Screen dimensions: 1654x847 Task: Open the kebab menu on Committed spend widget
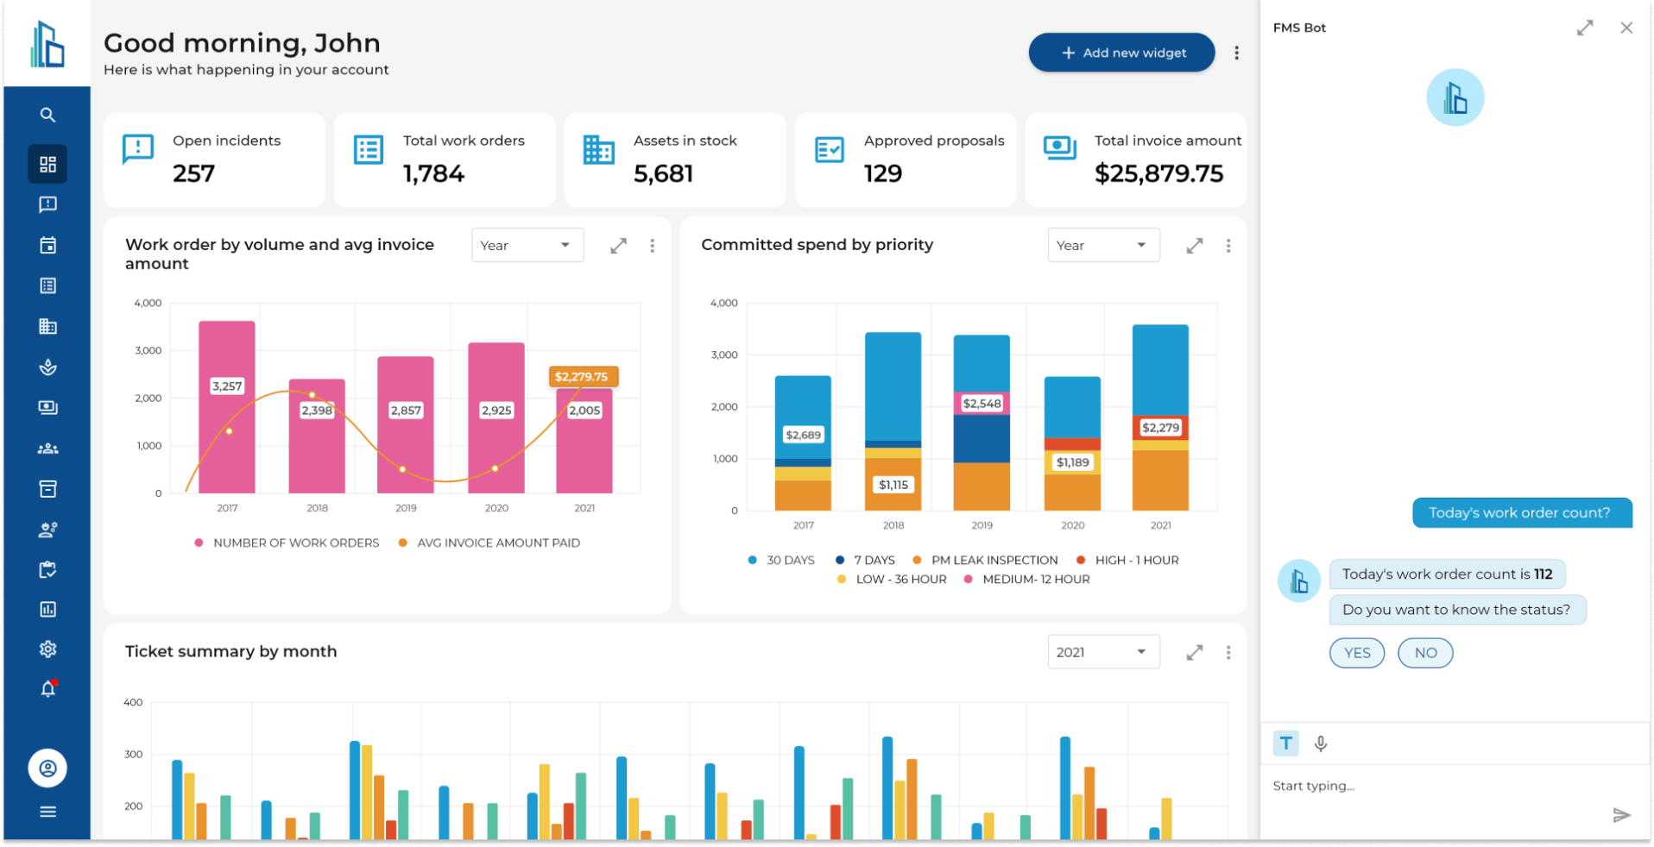(x=1228, y=246)
